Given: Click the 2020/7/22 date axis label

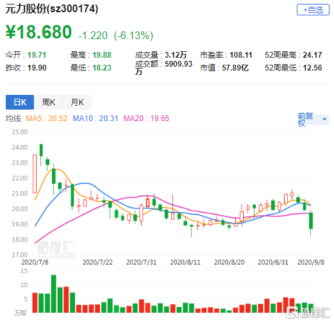Looking at the screenshot, I should [x=97, y=262].
